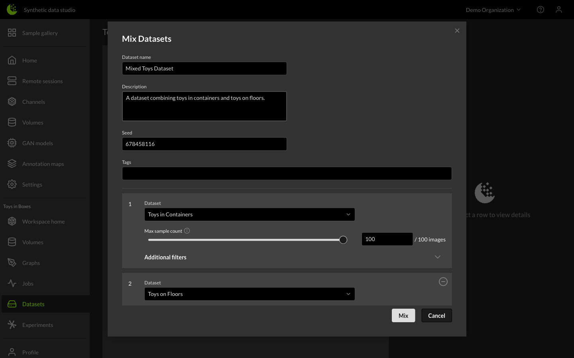Open the Toys on Floors dataset dropdown
This screenshot has height=358, width=574.
249,294
